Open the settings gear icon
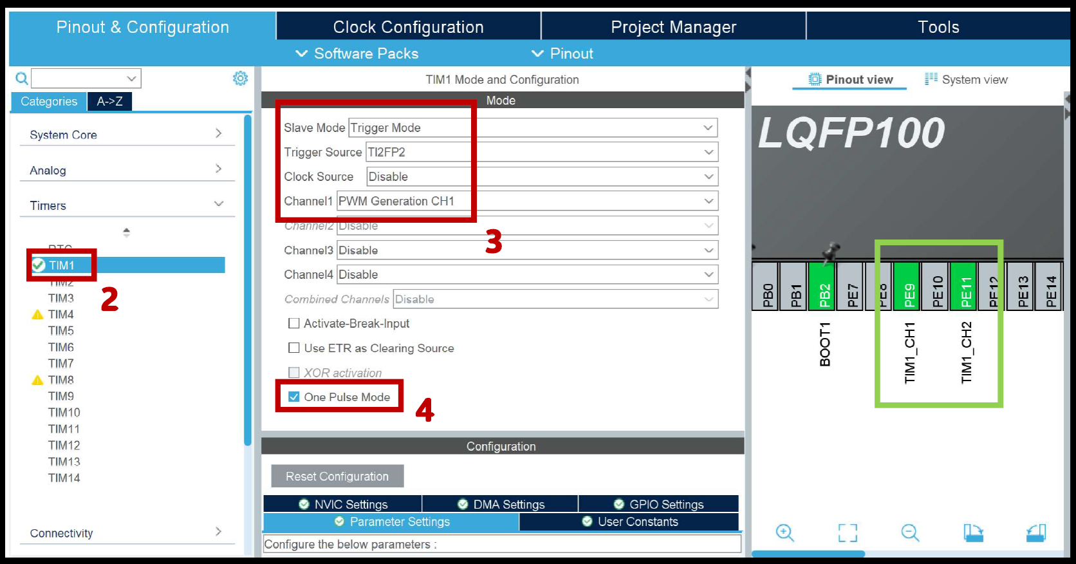1076x564 pixels. pyautogui.click(x=240, y=78)
